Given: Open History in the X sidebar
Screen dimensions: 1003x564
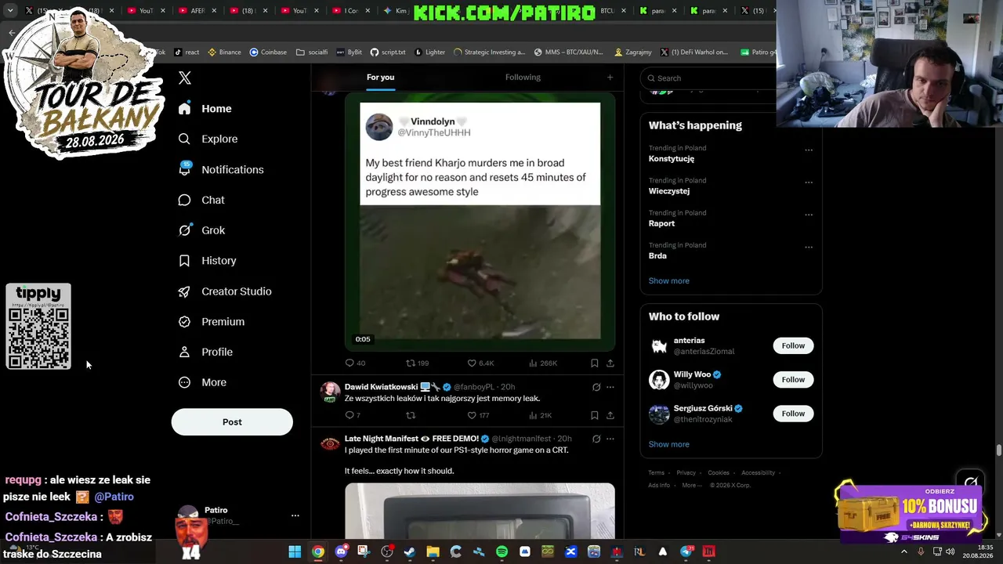Looking at the screenshot, I should pos(207,261).
